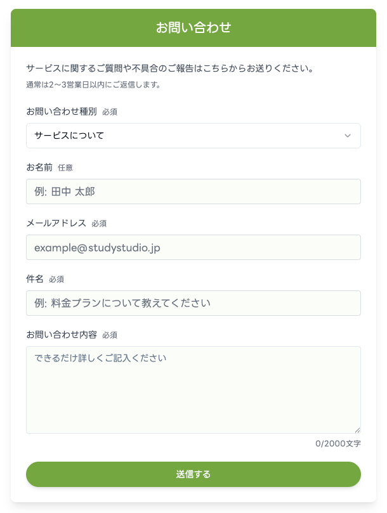This screenshot has height=513, width=387.
Task: Click the 必須 badge beside 件名
Action: [x=56, y=280]
